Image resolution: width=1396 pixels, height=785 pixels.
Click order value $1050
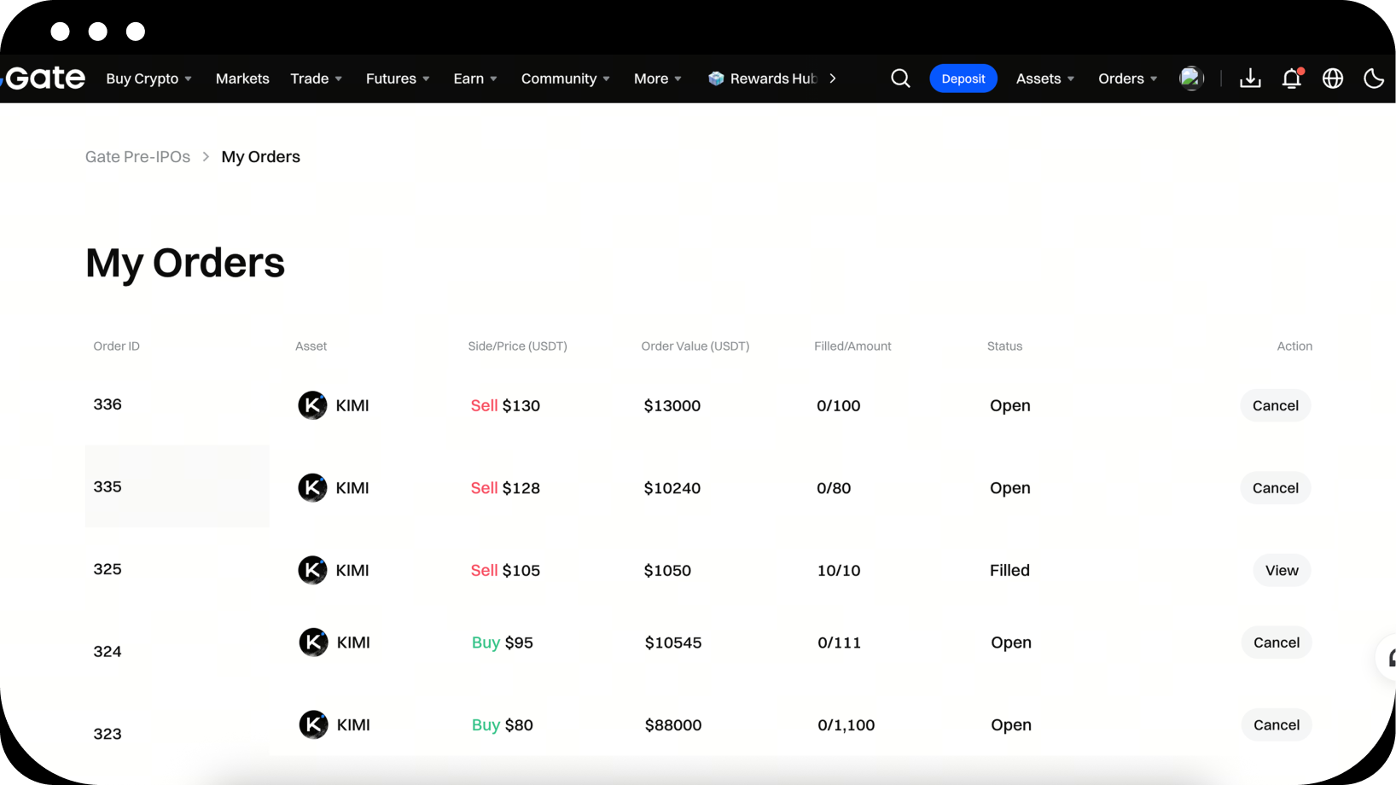pyautogui.click(x=667, y=570)
